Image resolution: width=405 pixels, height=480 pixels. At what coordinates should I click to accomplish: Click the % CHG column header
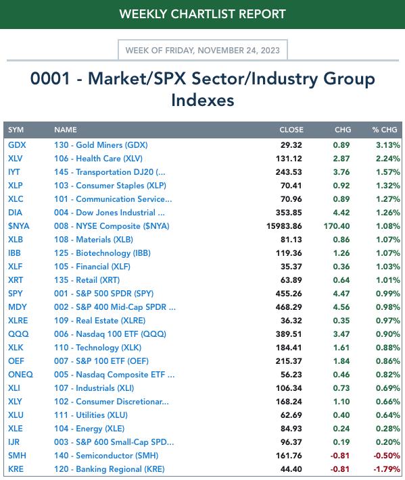coord(385,130)
